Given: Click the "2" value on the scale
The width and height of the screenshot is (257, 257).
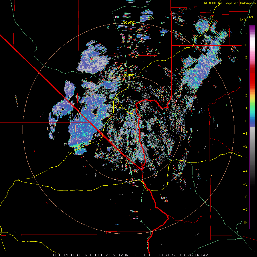Looking at the screenshot, I should (x=246, y=96).
